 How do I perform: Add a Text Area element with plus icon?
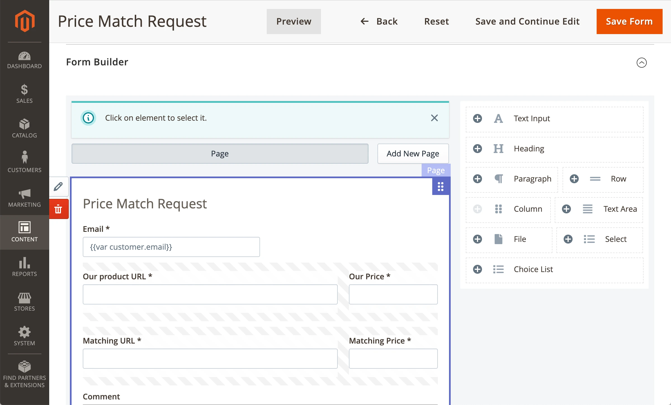(x=566, y=209)
